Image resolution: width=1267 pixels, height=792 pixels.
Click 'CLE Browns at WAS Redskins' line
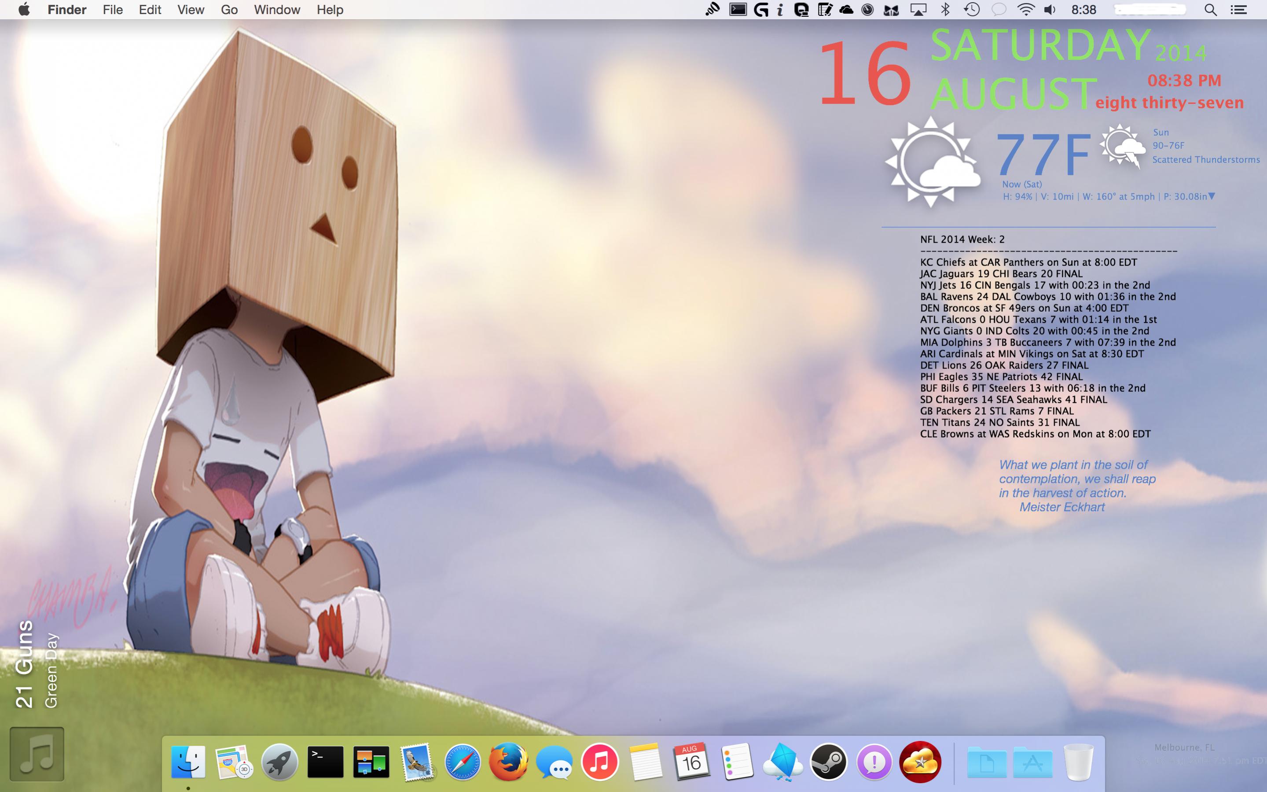click(x=1035, y=434)
